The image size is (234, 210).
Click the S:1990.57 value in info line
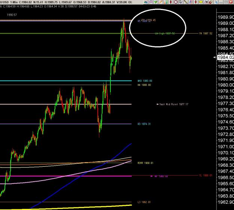71,6
